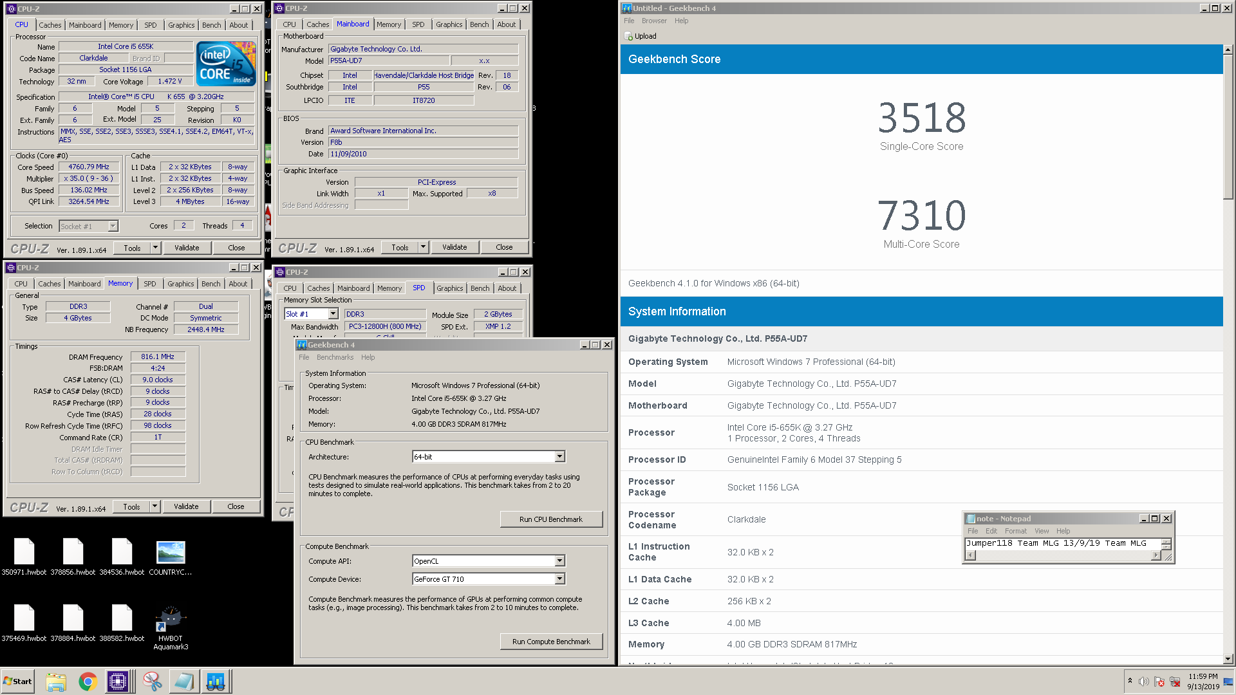Open the Action Center flag tray icon
The width and height of the screenshot is (1236, 695).
1159,681
